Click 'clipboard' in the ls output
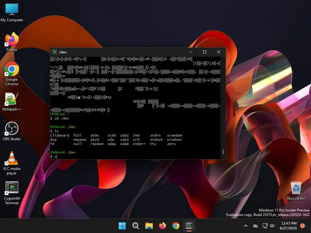The image size is (311, 233). (x=60, y=135)
